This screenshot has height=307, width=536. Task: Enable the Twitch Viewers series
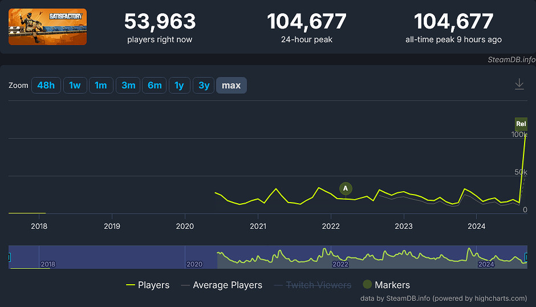click(312, 285)
